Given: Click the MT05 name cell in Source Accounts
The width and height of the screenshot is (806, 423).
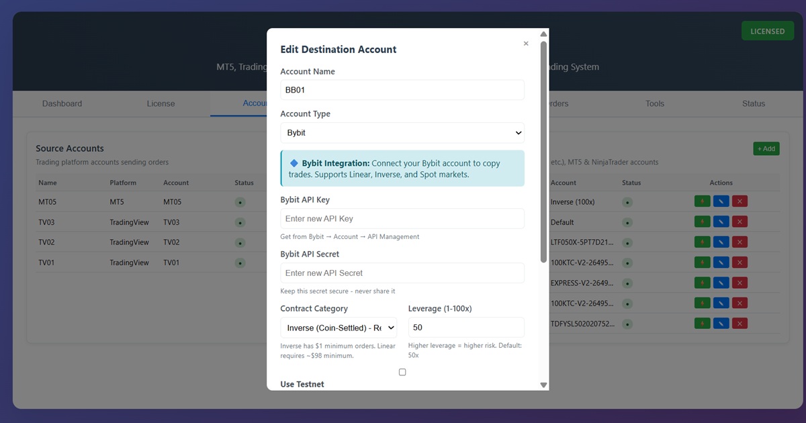Looking at the screenshot, I should [47, 202].
